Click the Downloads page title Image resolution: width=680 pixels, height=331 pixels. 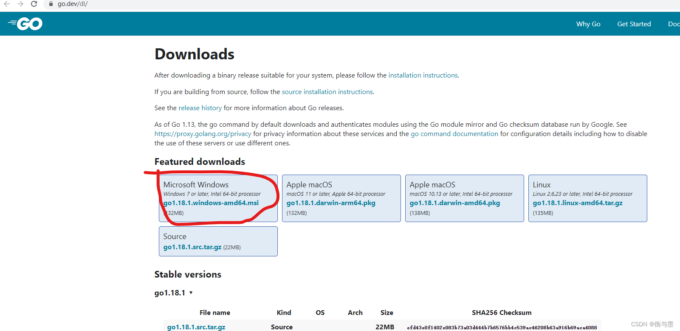click(x=195, y=54)
